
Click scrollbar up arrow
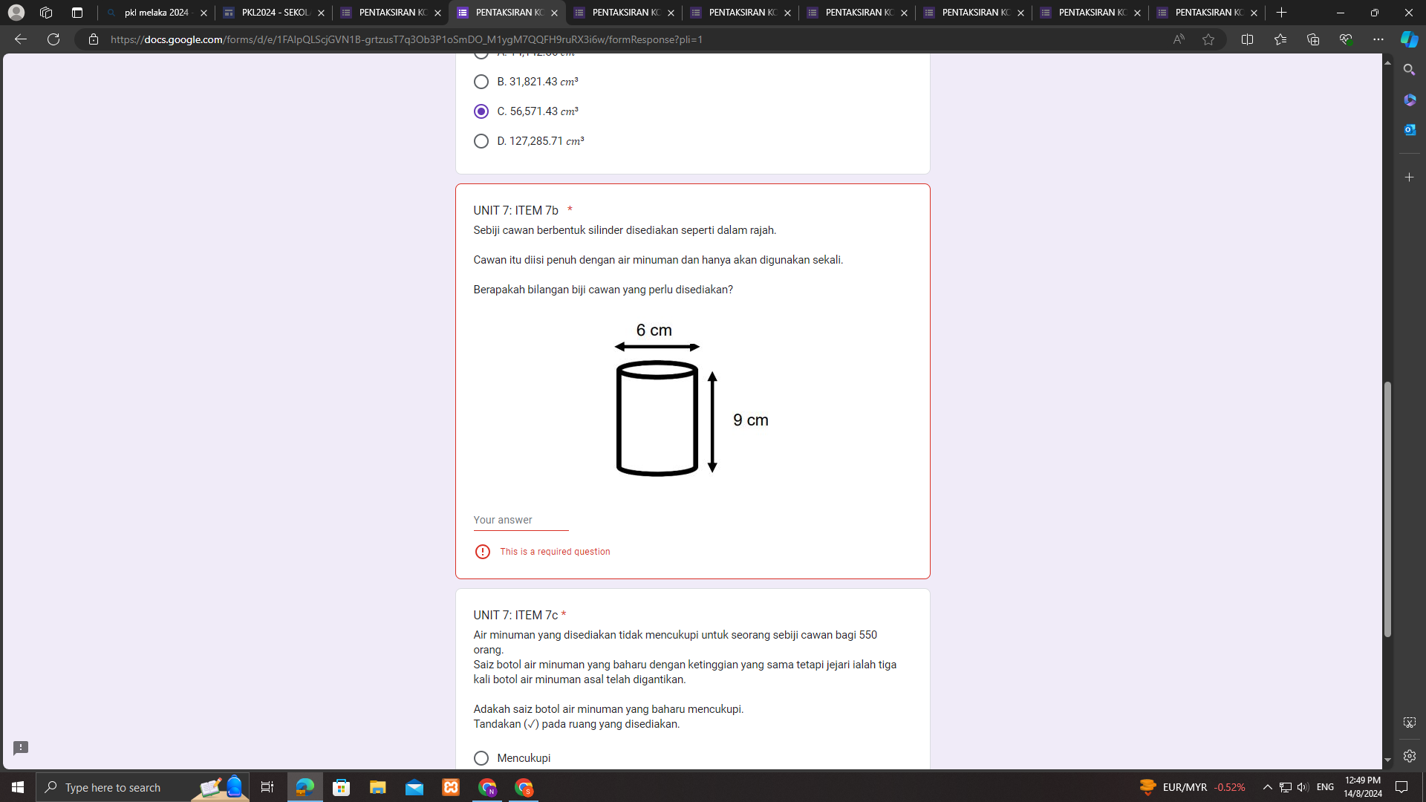pyautogui.click(x=1387, y=63)
